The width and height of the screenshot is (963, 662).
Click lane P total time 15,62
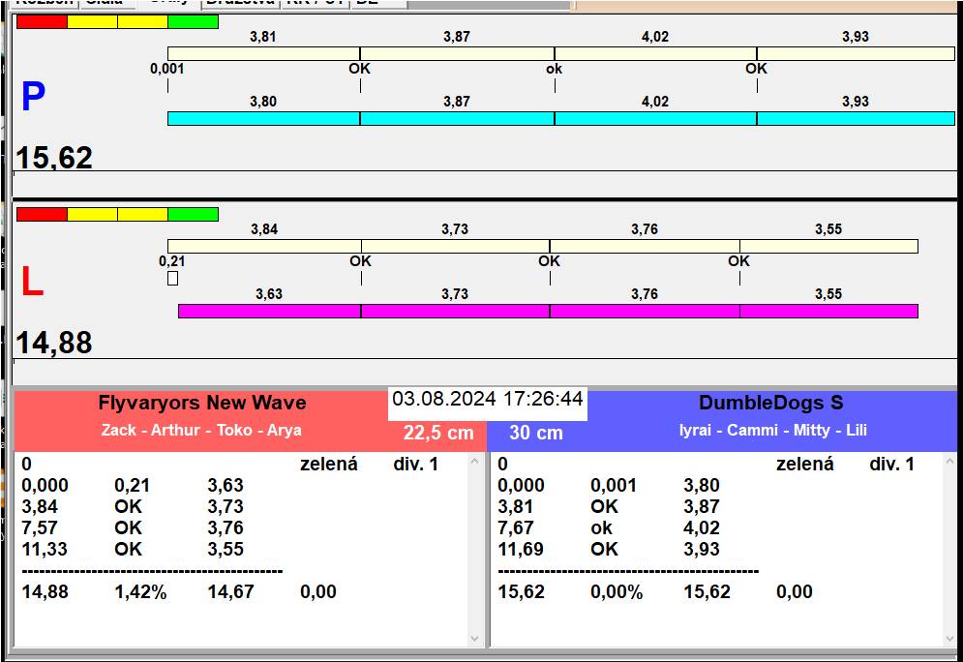point(55,158)
